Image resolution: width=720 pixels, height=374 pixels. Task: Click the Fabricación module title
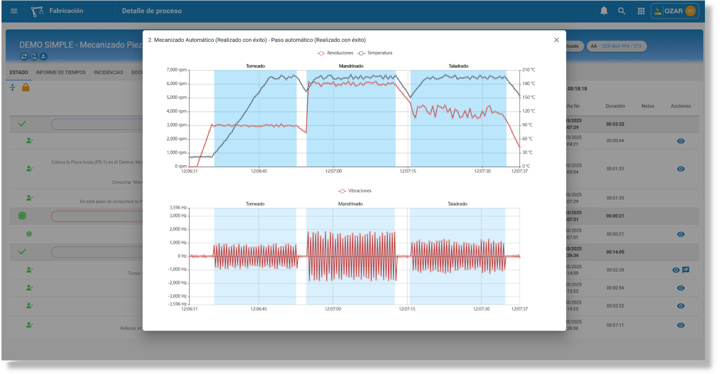pyautogui.click(x=66, y=11)
